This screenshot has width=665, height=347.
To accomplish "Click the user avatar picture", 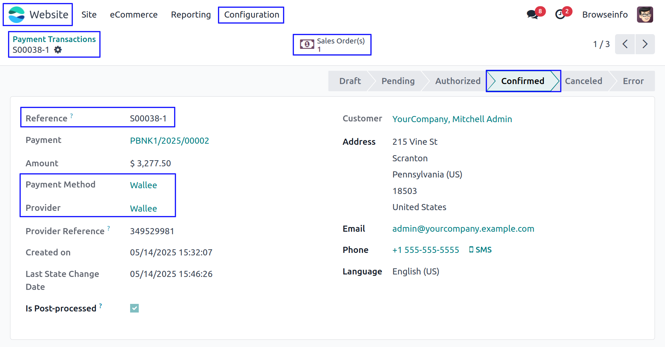I will tap(645, 15).
